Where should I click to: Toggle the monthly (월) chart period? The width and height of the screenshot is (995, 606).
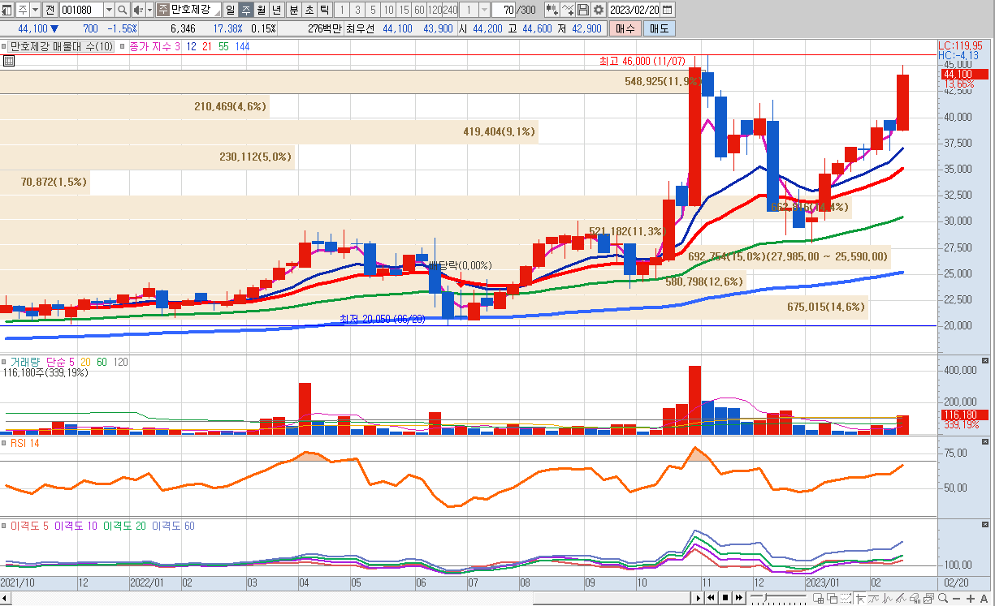coord(261,10)
